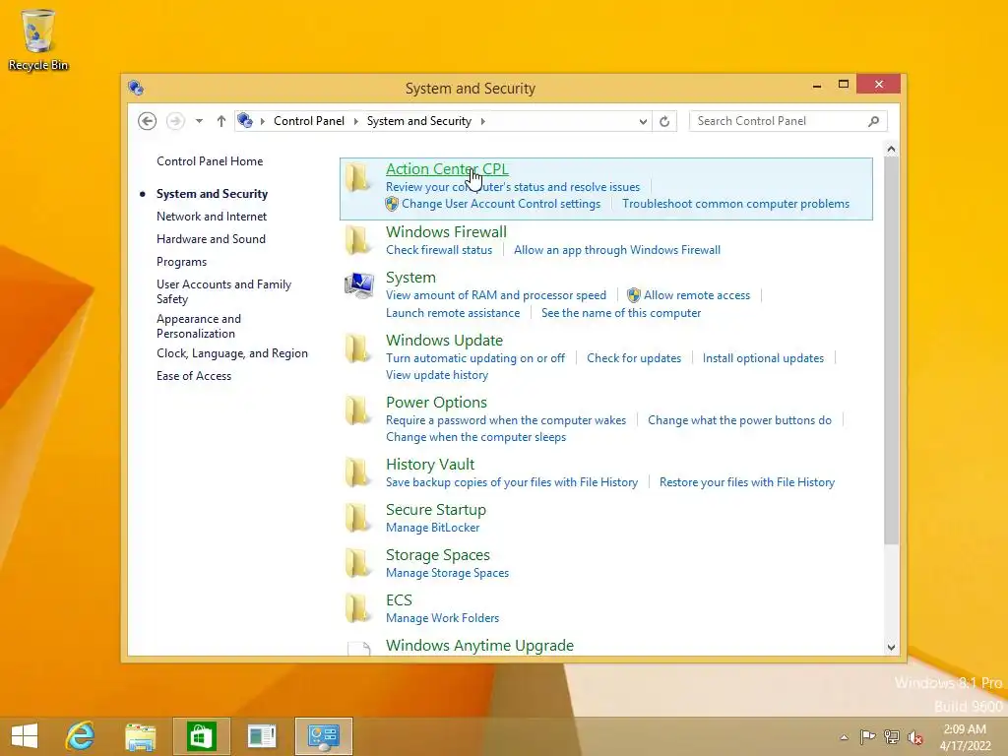This screenshot has width=1008, height=756.
Task: Click the Power Options folder icon
Action: (358, 410)
